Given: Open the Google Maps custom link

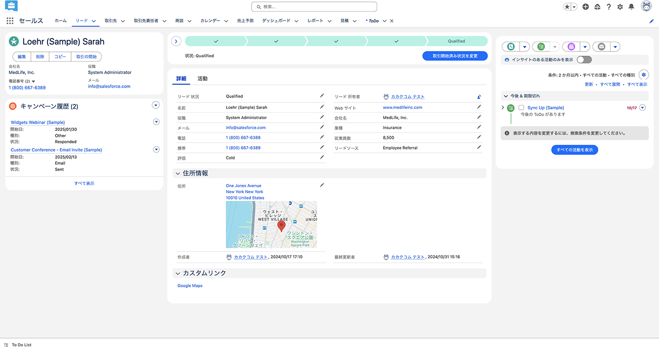Looking at the screenshot, I should pos(190,286).
